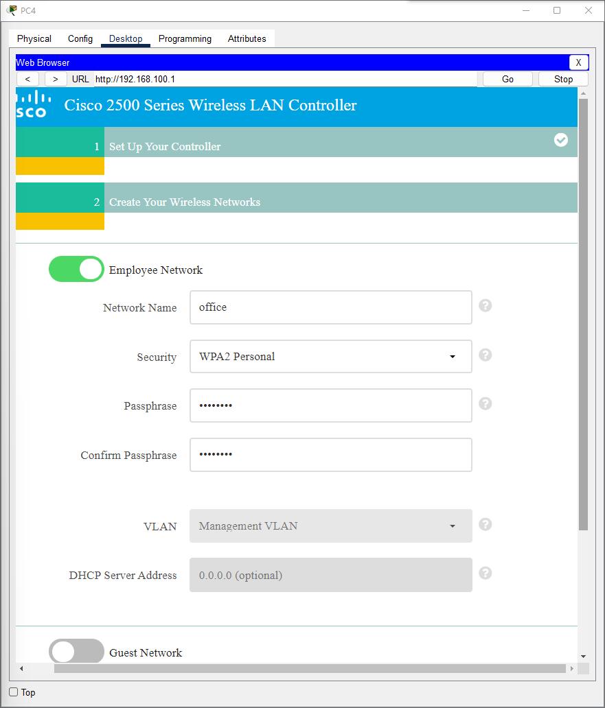Viewport: 605px width, 708px height.
Task: Maximize the PC4 window
Action: 557,10
